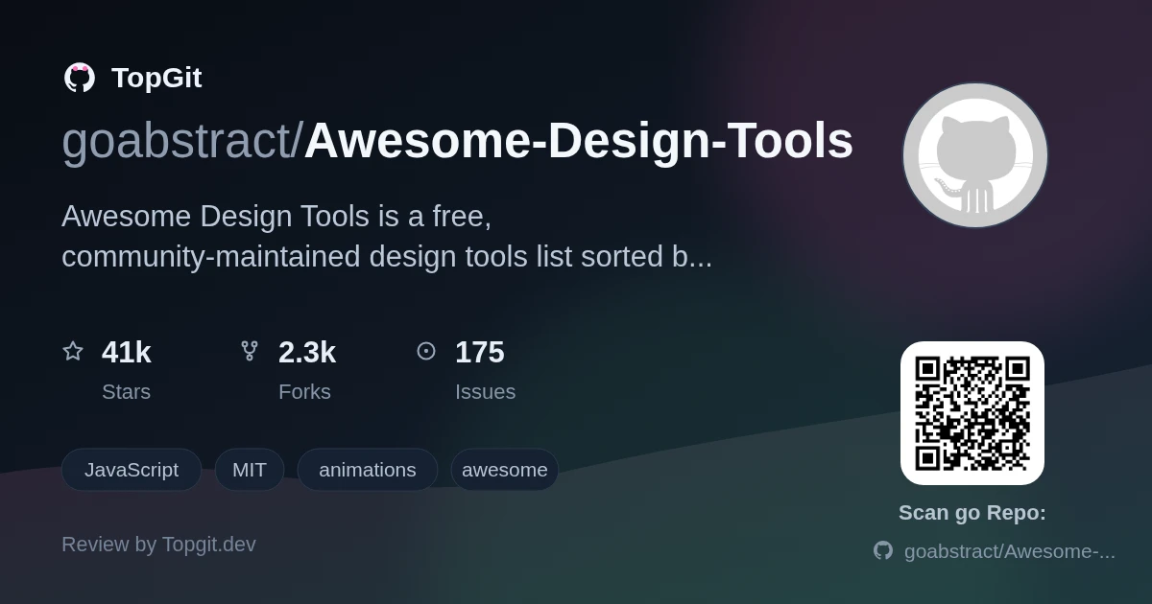Image resolution: width=1152 pixels, height=604 pixels.
Task: Select the MIT license tag
Action: pyautogui.click(x=250, y=470)
